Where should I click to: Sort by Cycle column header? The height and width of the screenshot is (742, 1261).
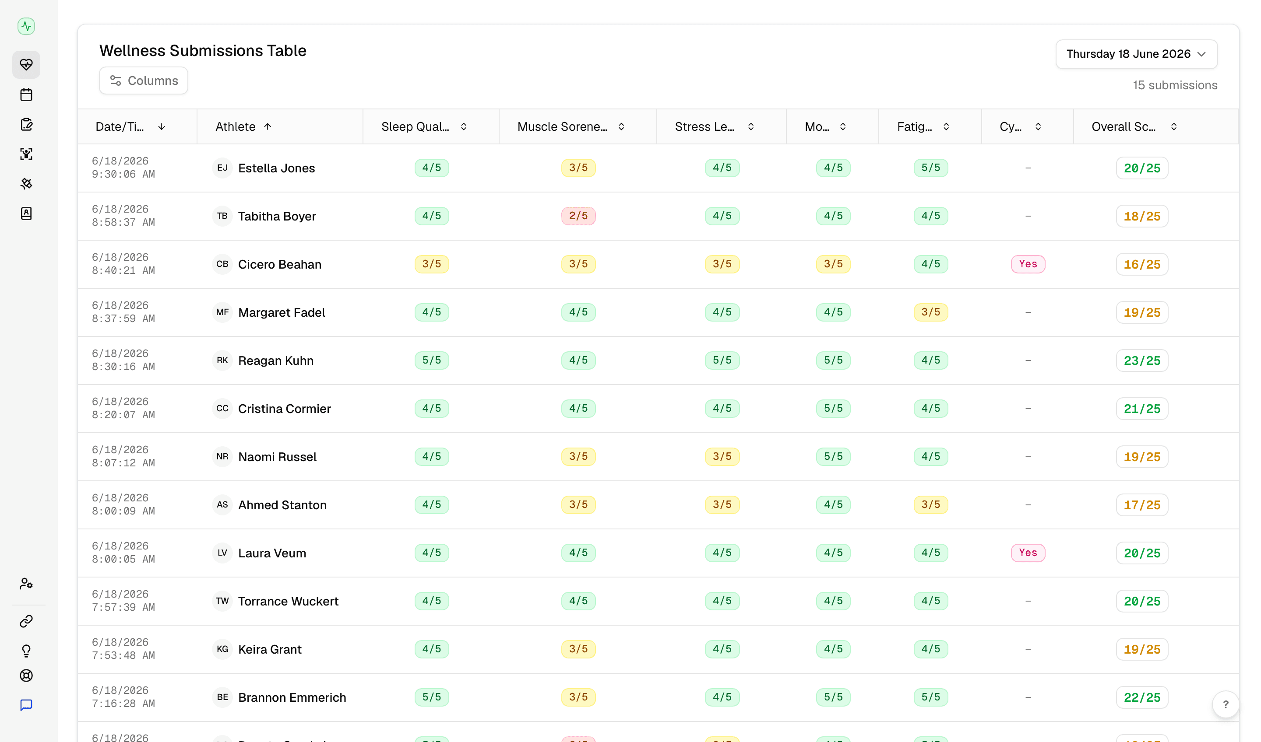point(1021,126)
